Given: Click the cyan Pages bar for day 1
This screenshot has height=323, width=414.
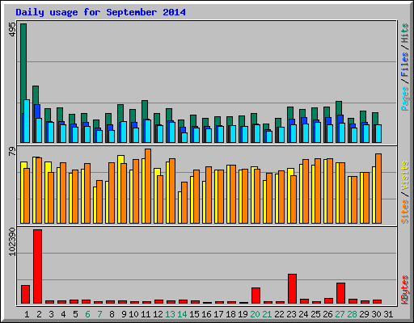Looking at the screenshot, I should pyautogui.click(x=27, y=121).
